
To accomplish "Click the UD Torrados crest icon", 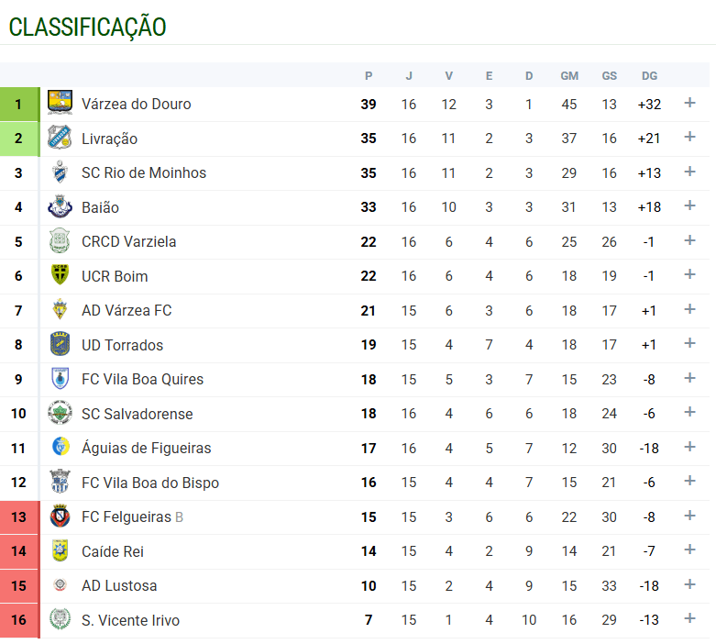I will [x=60, y=345].
